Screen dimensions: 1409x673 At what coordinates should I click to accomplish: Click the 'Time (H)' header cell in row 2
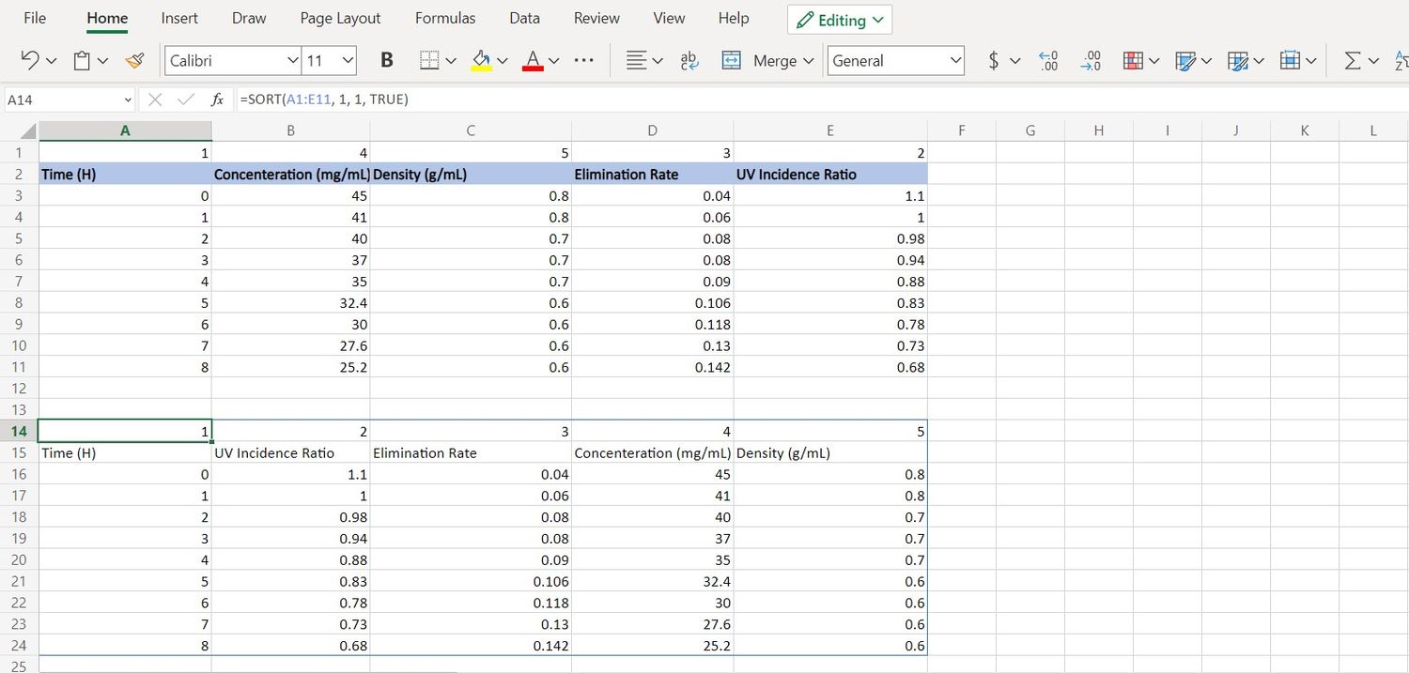click(126, 174)
